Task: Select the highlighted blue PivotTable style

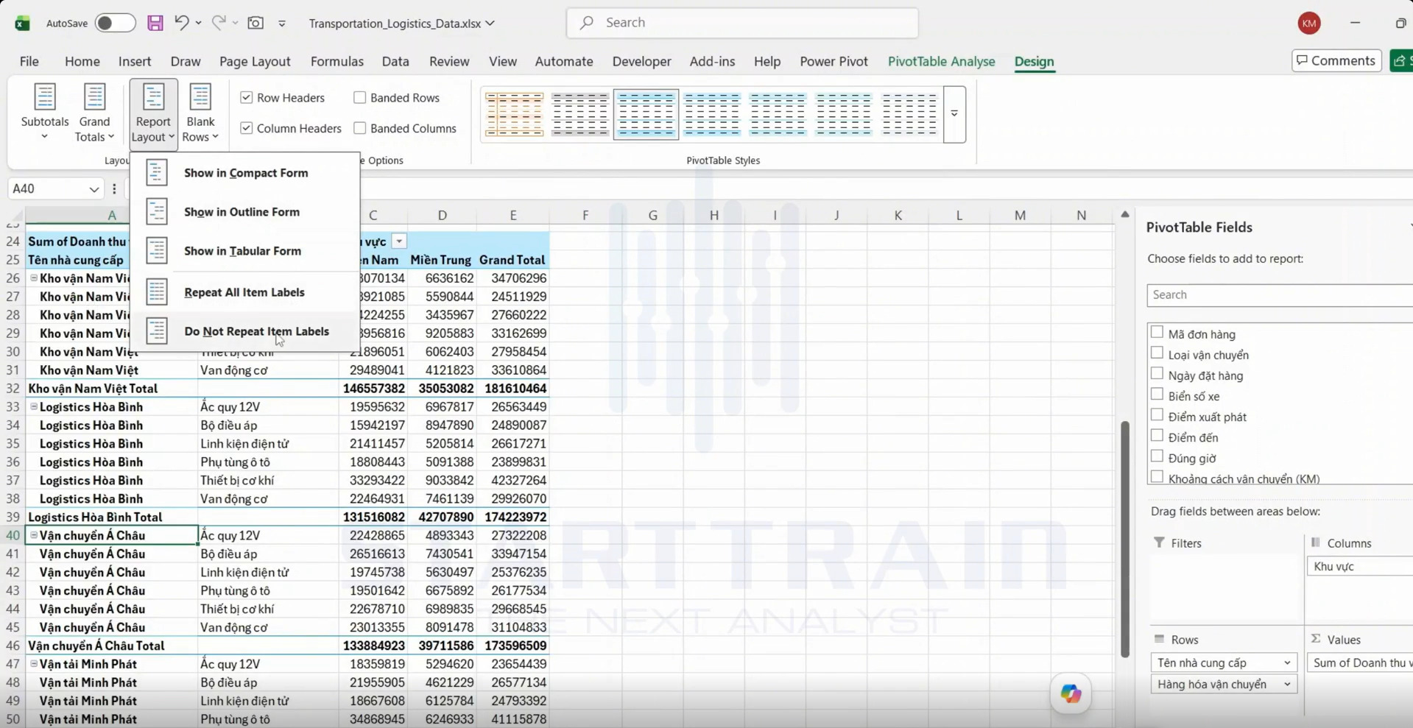Action: [x=646, y=114]
